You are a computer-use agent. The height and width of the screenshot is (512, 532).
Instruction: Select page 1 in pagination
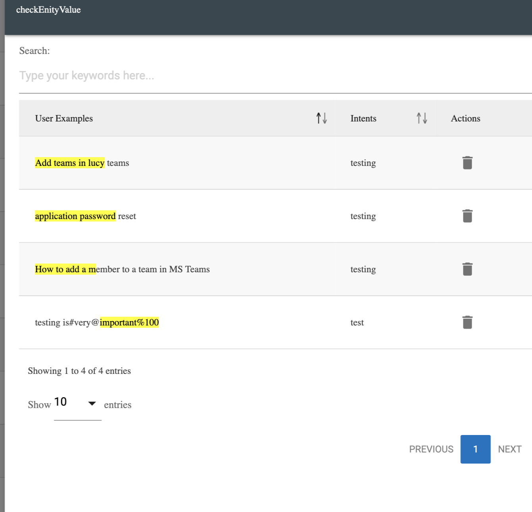475,449
